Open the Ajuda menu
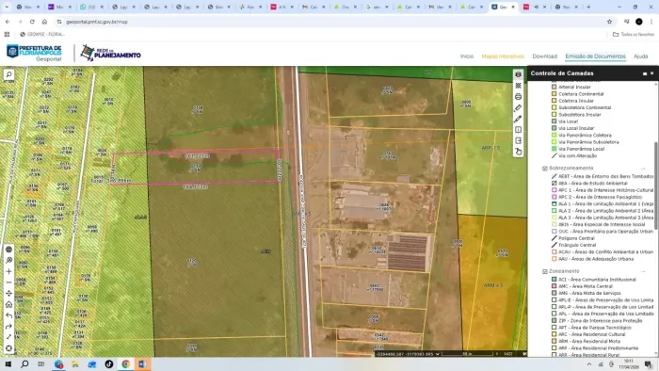This screenshot has height=371, width=659. (x=640, y=56)
